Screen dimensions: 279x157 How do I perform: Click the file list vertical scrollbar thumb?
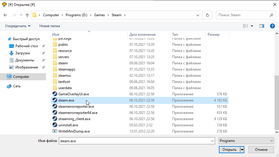click(277, 102)
